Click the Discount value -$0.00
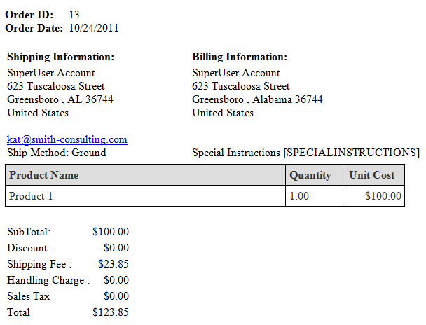The height and width of the screenshot is (325, 426). [114, 248]
